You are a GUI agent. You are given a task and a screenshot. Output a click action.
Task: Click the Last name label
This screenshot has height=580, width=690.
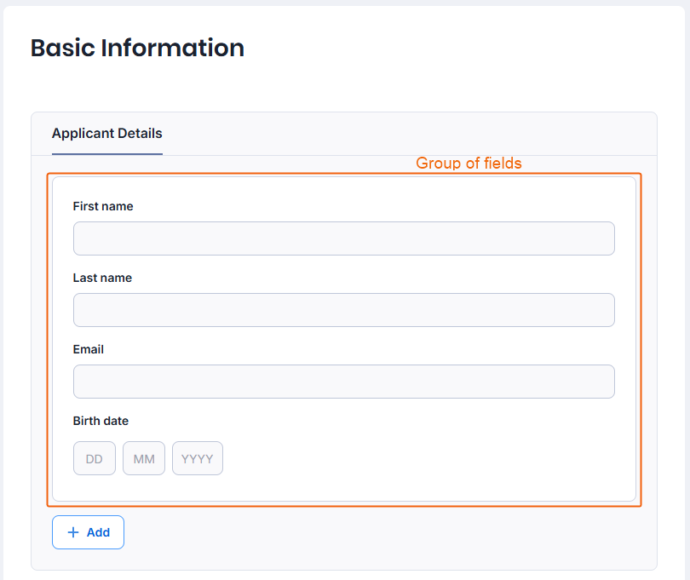(102, 278)
